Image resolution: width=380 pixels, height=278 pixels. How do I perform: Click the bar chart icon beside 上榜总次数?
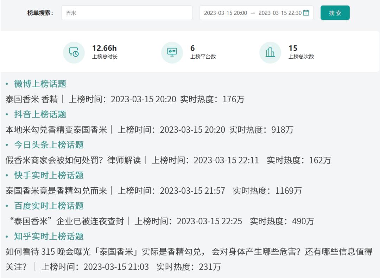[270, 52]
